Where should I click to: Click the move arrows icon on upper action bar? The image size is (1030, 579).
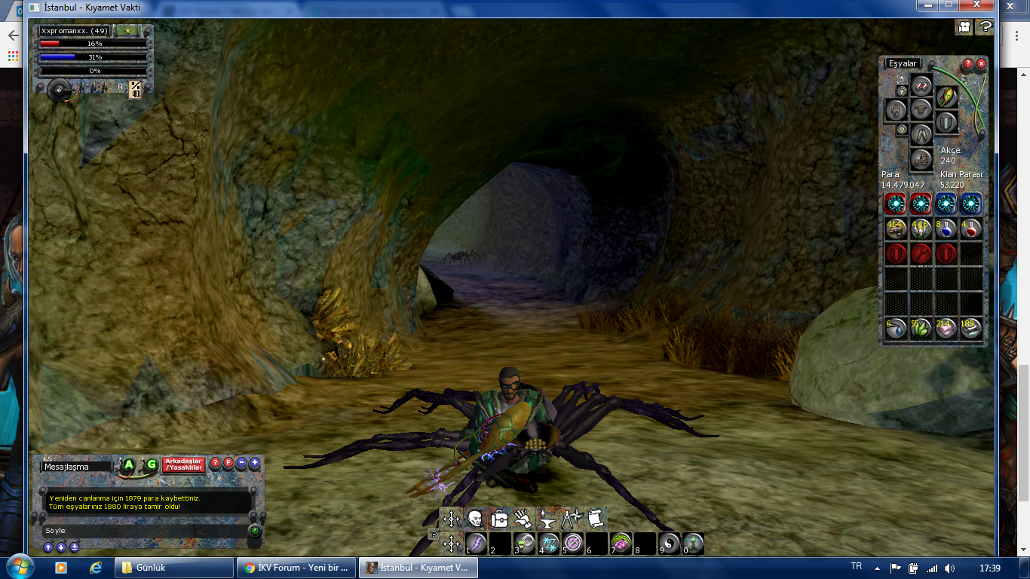pos(451,519)
